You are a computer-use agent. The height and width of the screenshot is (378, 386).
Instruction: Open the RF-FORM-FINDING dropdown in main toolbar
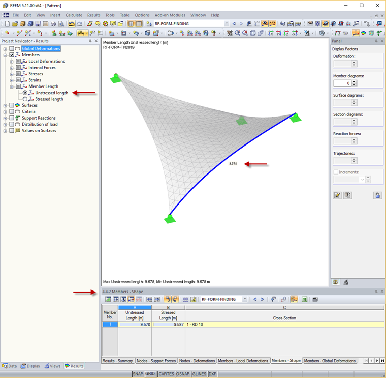pos(226,24)
